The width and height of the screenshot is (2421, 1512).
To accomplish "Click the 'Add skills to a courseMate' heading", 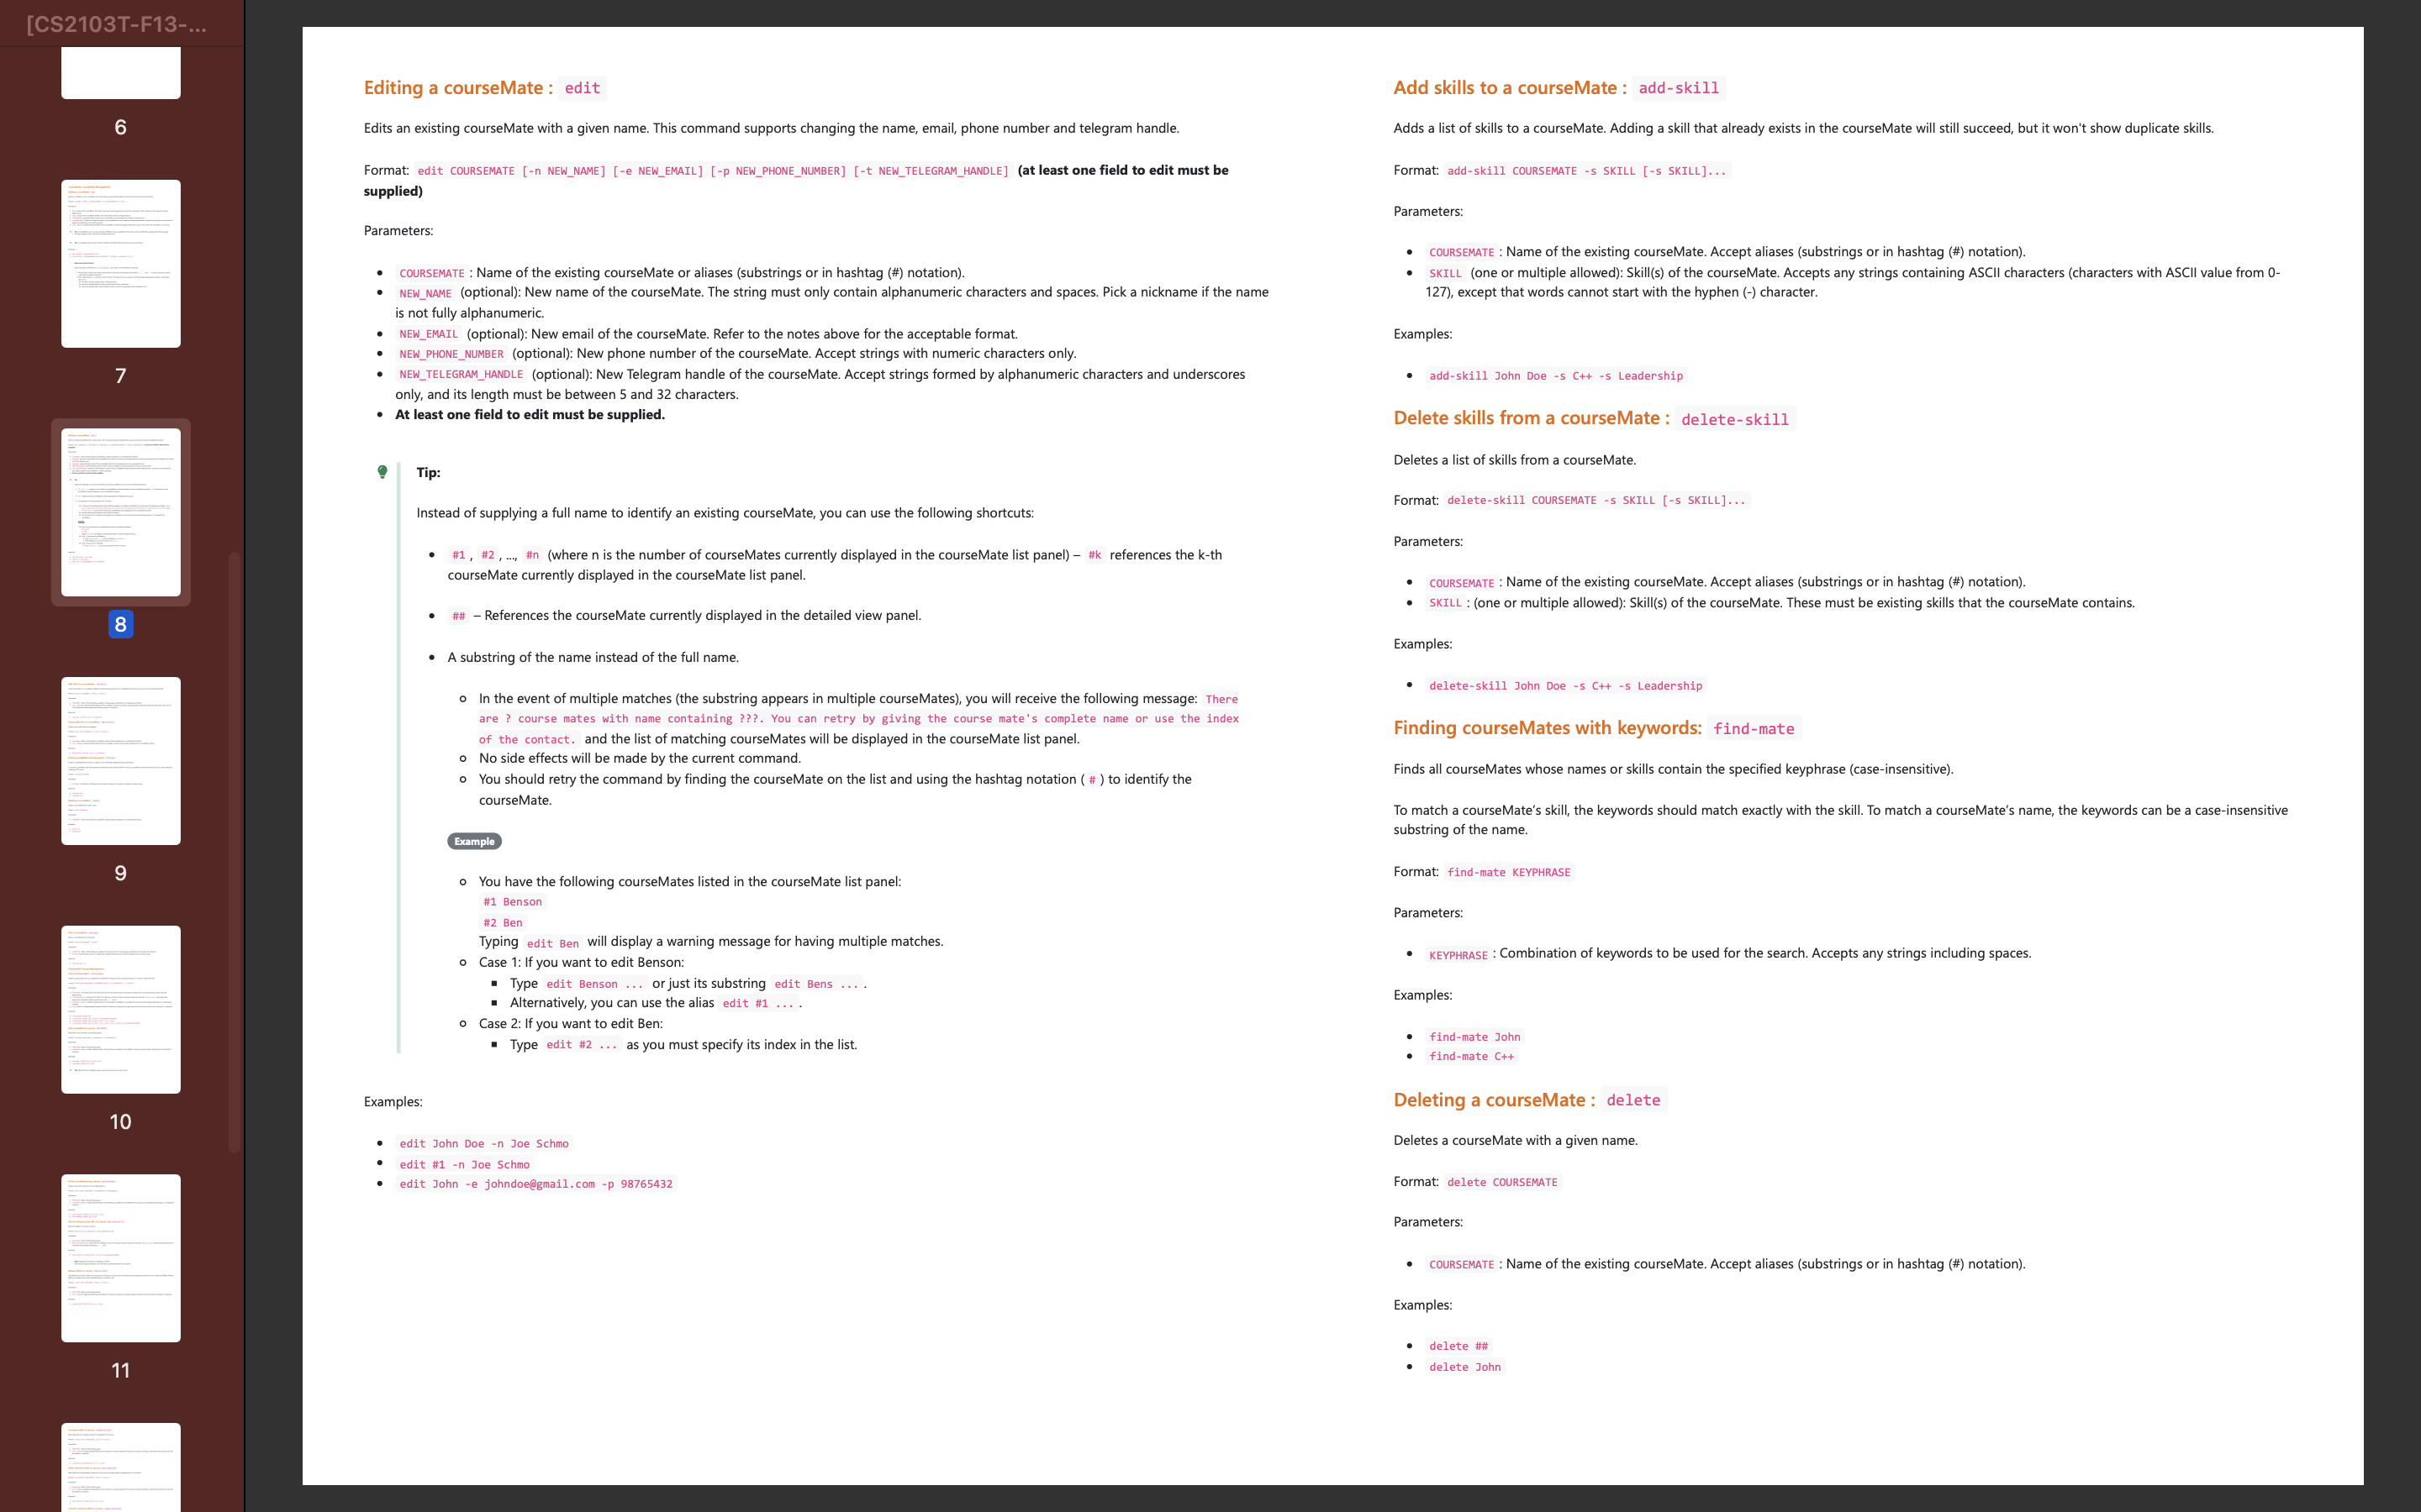I will click(x=1510, y=88).
